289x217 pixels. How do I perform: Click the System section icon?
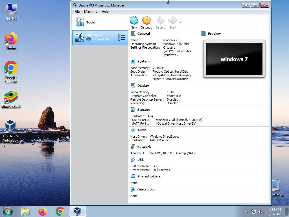(x=133, y=61)
